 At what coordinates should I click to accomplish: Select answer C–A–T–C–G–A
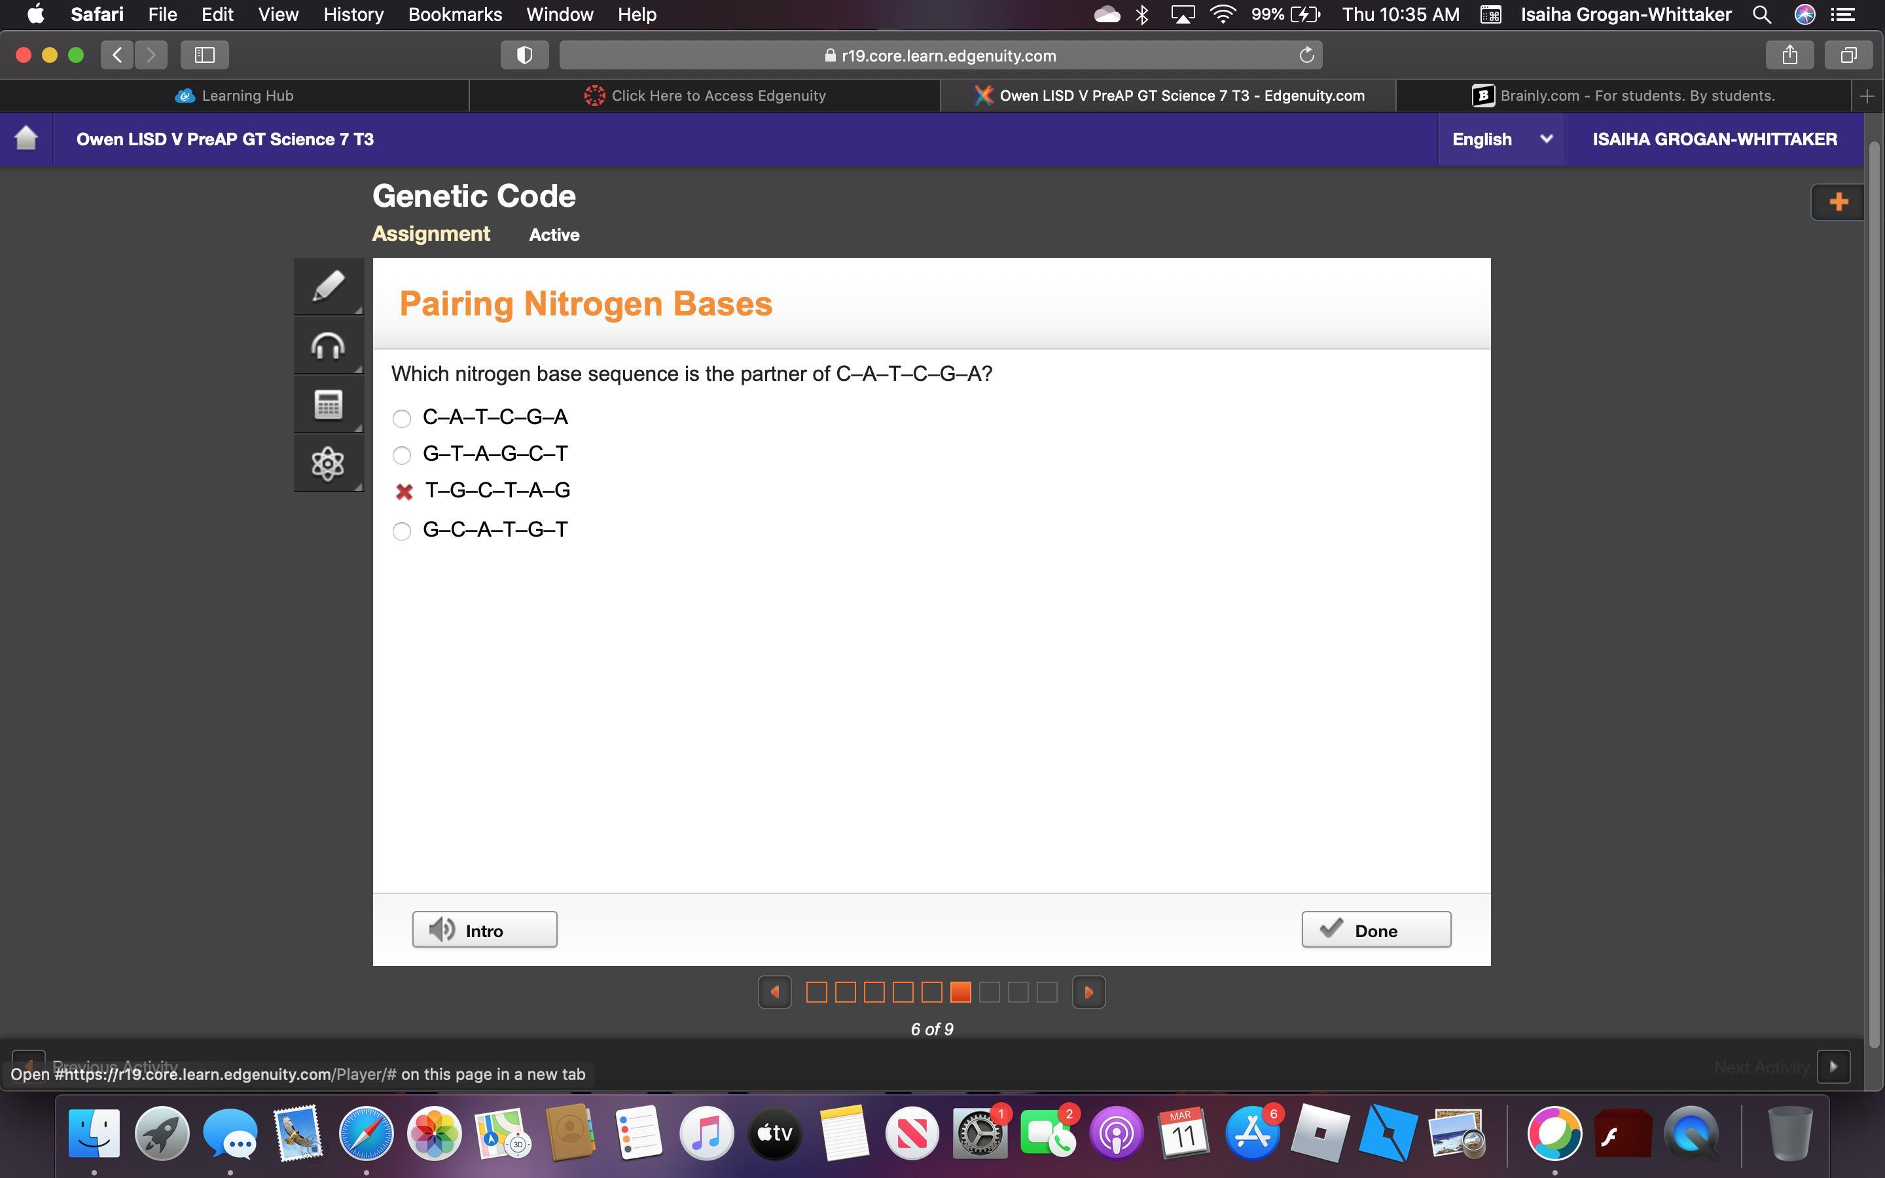click(401, 418)
